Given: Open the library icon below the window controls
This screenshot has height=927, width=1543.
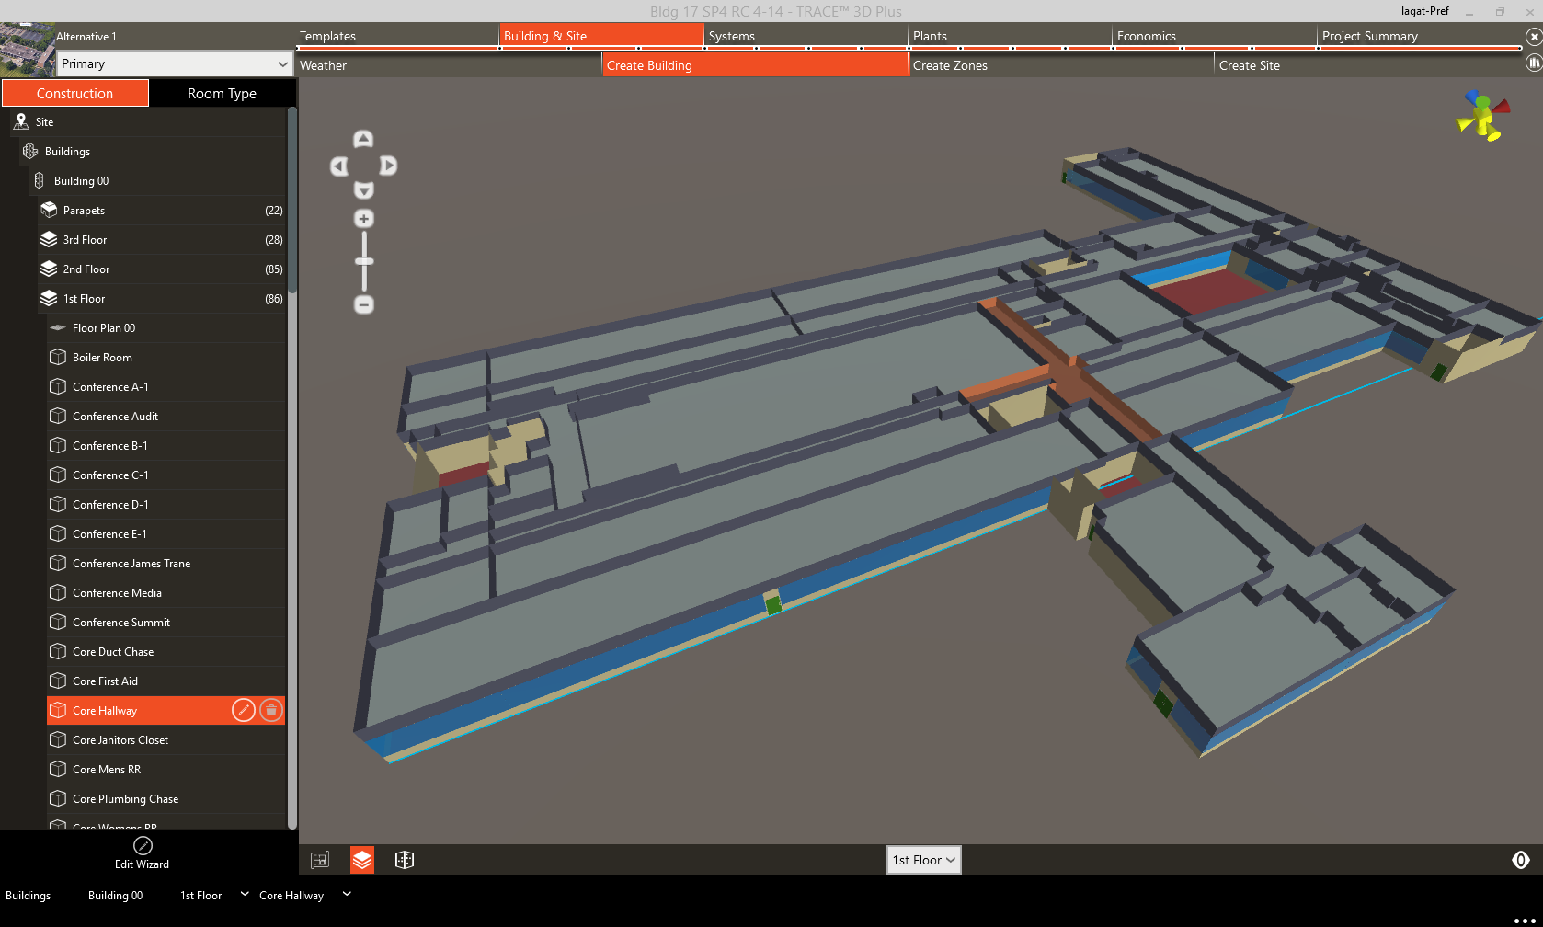Looking at the screenshot, I should pos(1533,63).
